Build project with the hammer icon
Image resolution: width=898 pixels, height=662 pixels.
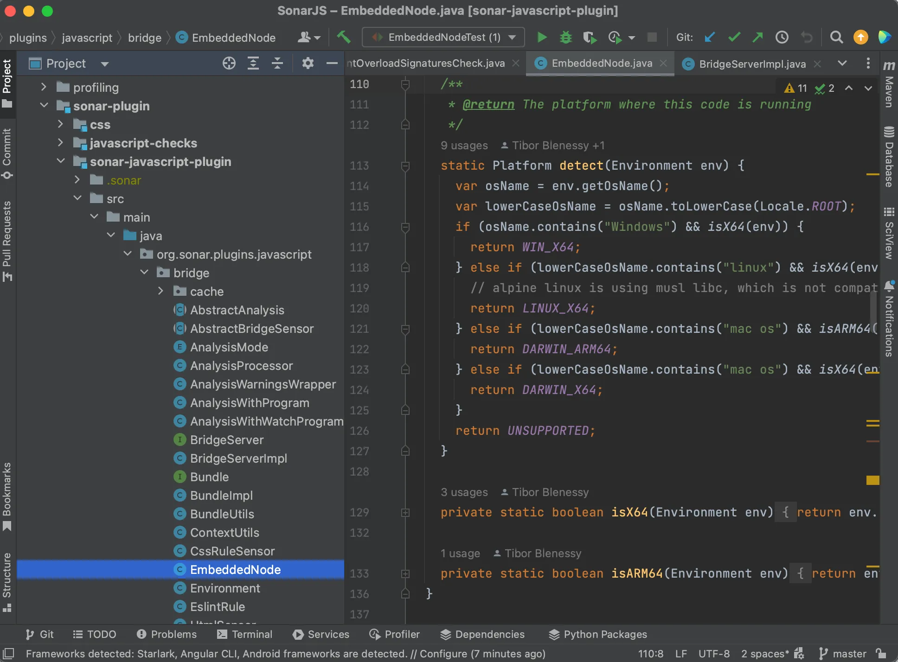[x=344, y=37]
